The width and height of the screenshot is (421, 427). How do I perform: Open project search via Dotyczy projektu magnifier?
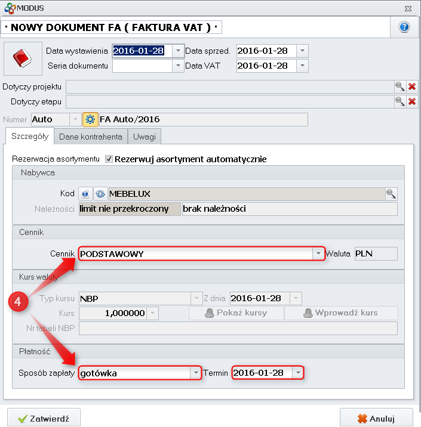(x=400, y=86)
